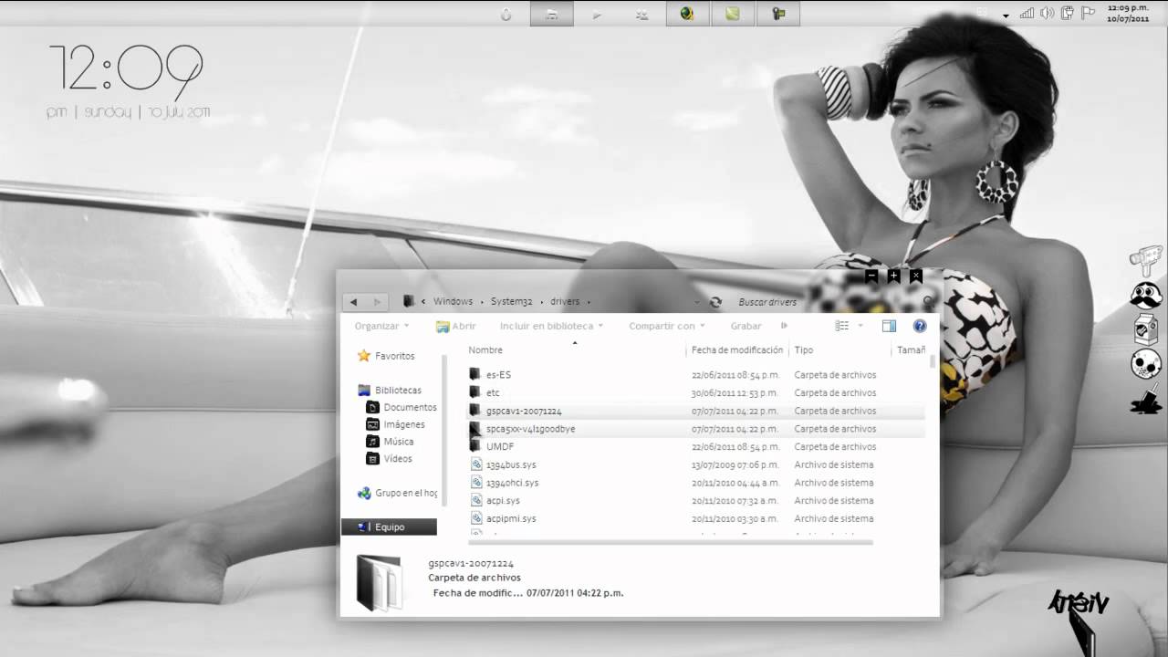Viewport: 1168px width, 657px height.
Task: Click the Windows breadcrumb segment
Action: point(453,302)
